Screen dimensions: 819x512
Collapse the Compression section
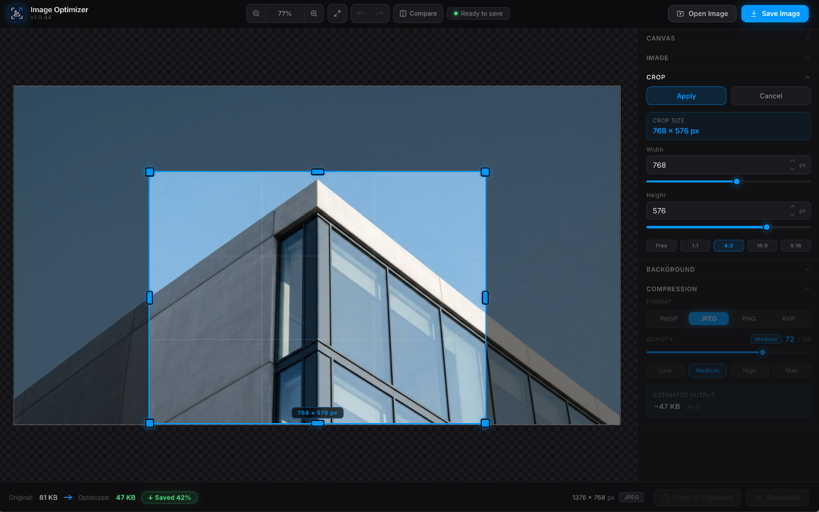728,289
